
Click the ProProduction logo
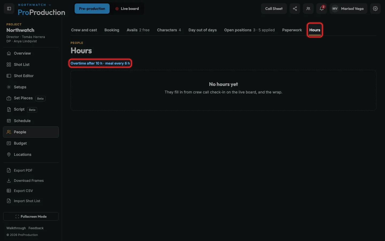point(41,12)
